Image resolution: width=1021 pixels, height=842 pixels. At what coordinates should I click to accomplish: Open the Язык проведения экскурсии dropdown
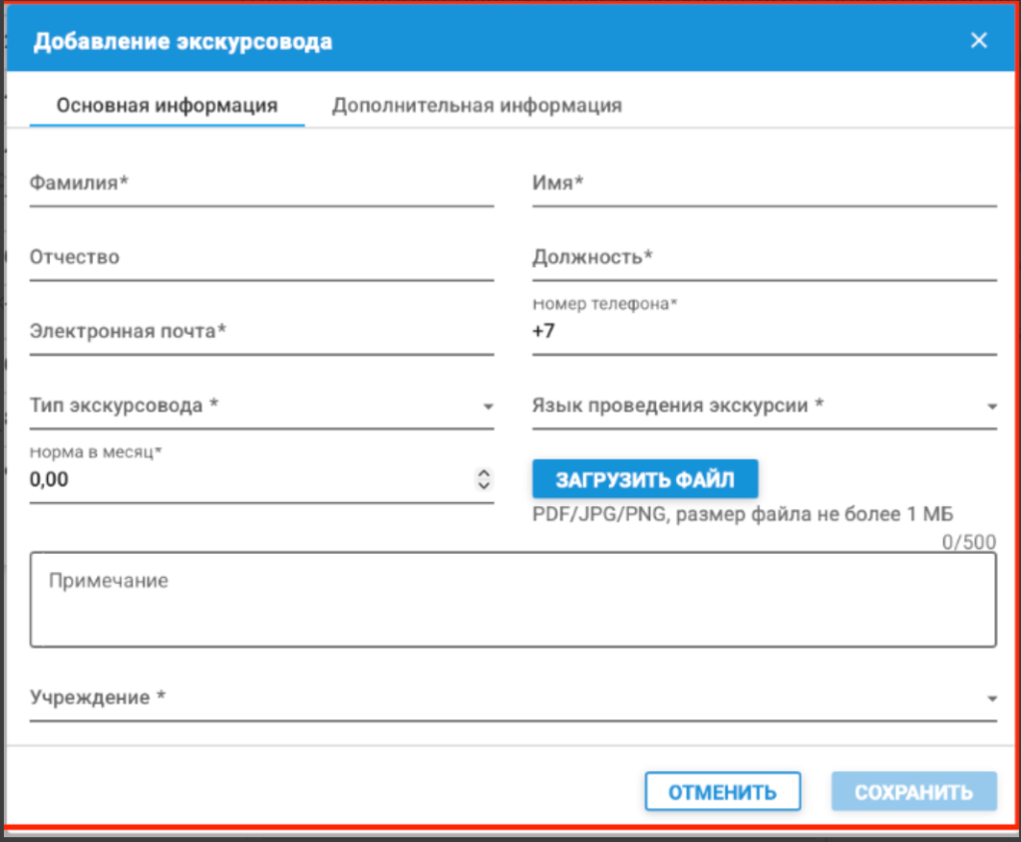(765, 406)
